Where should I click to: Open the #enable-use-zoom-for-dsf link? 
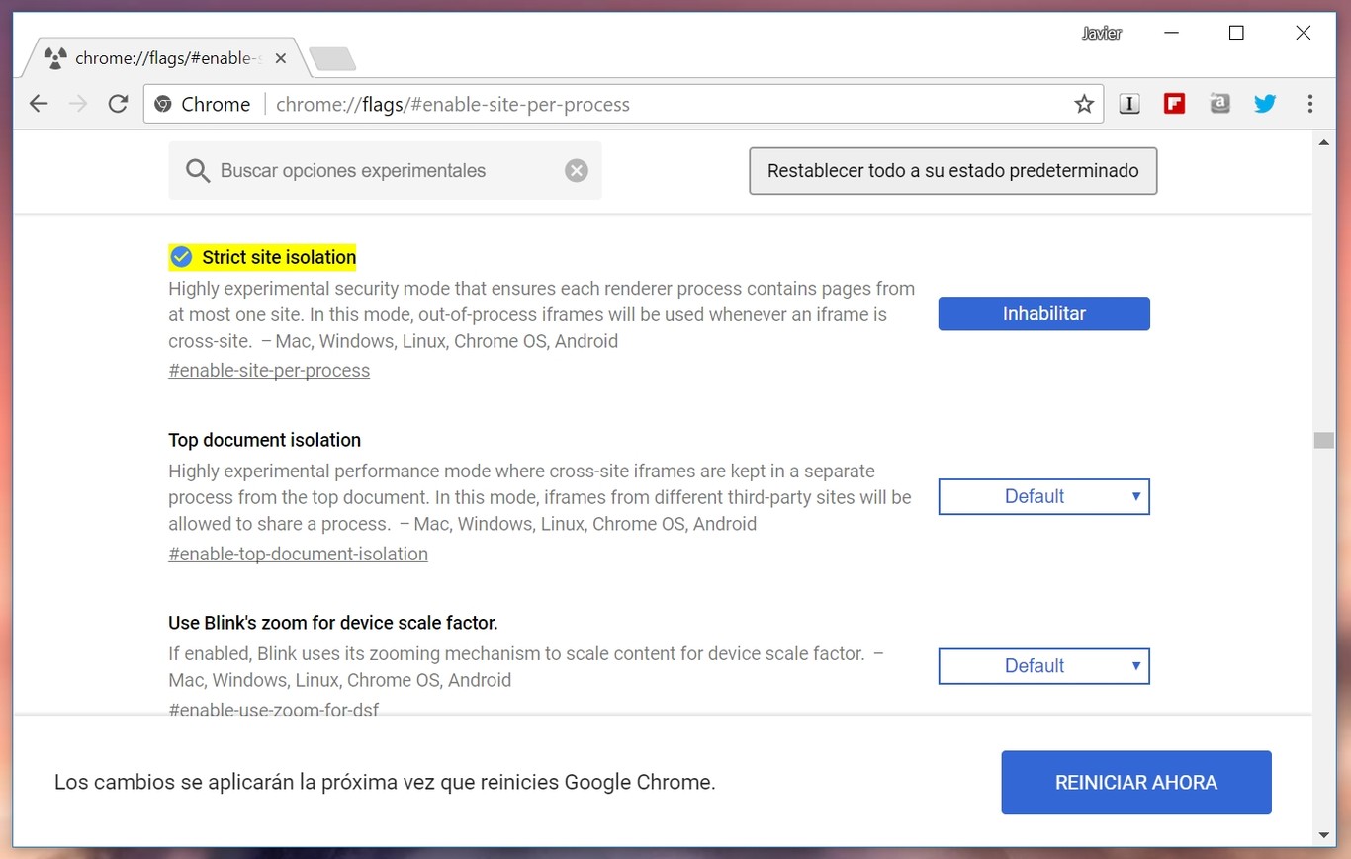click(x=273, y=709)
